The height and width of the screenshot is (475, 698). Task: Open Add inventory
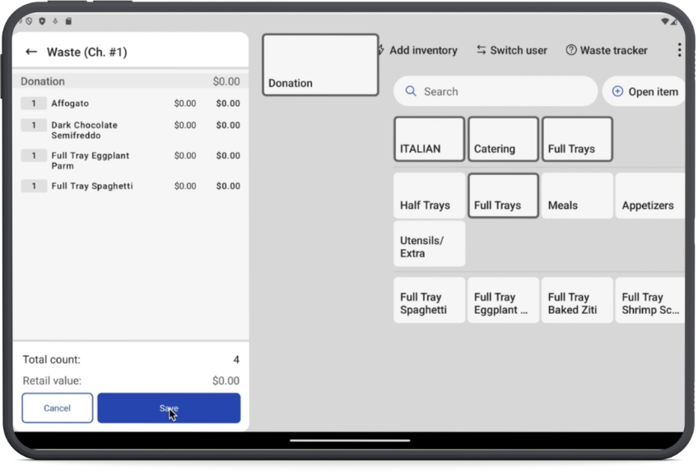pyautogui.click(x=417, y=50)
